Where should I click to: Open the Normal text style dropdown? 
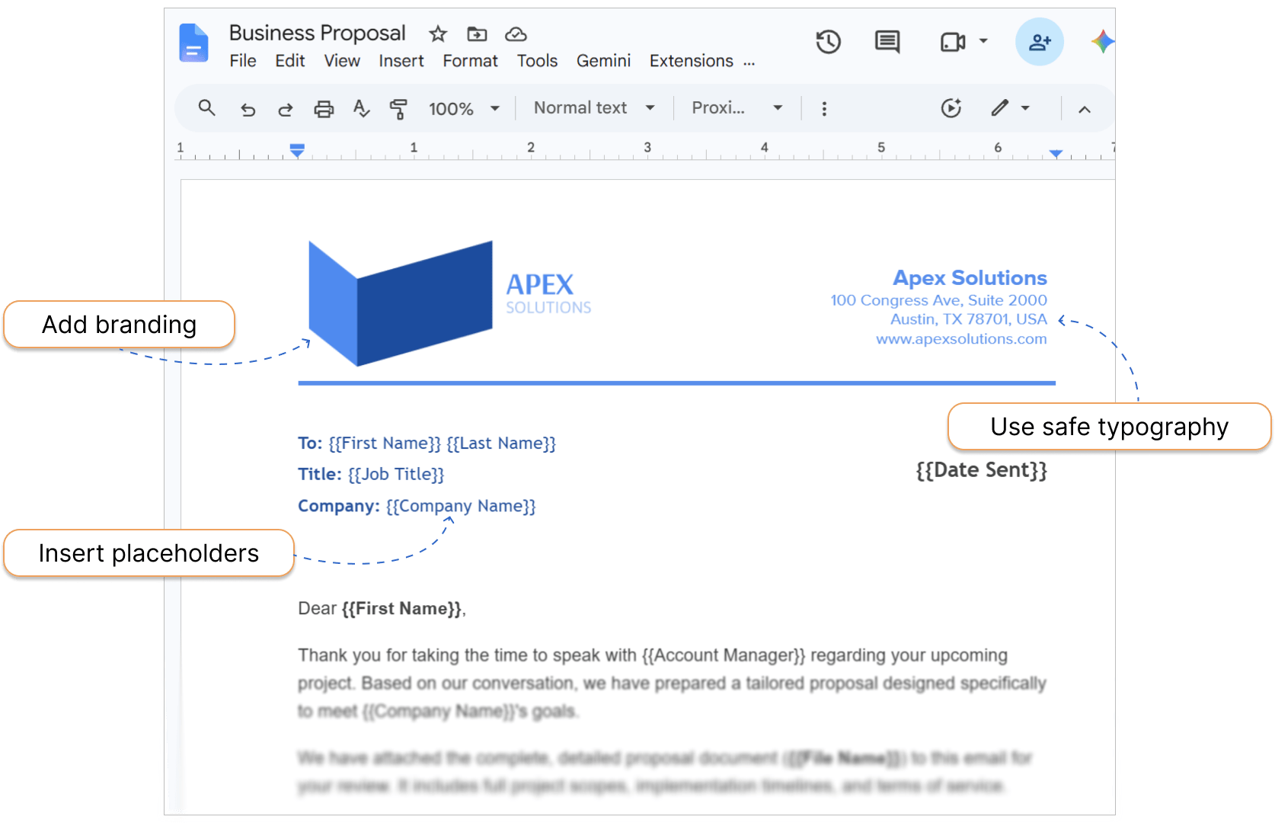pyautogui.click(x=594, y=108)
